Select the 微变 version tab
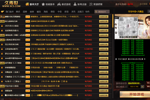Viewport: 150px width, 100px height. coord(52,12)
